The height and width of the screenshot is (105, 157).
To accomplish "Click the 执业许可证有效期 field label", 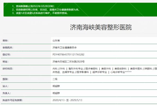I will point(13,100).
